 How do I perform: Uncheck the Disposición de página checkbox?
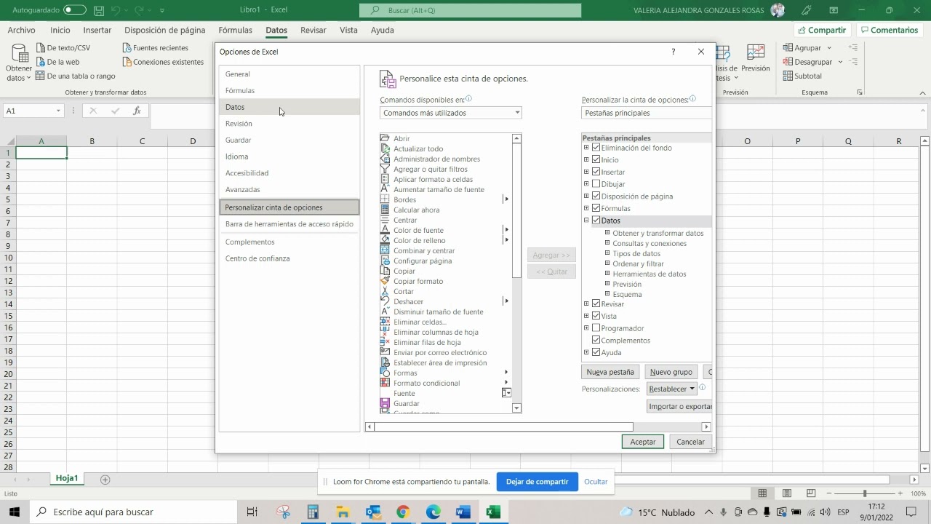596,196
